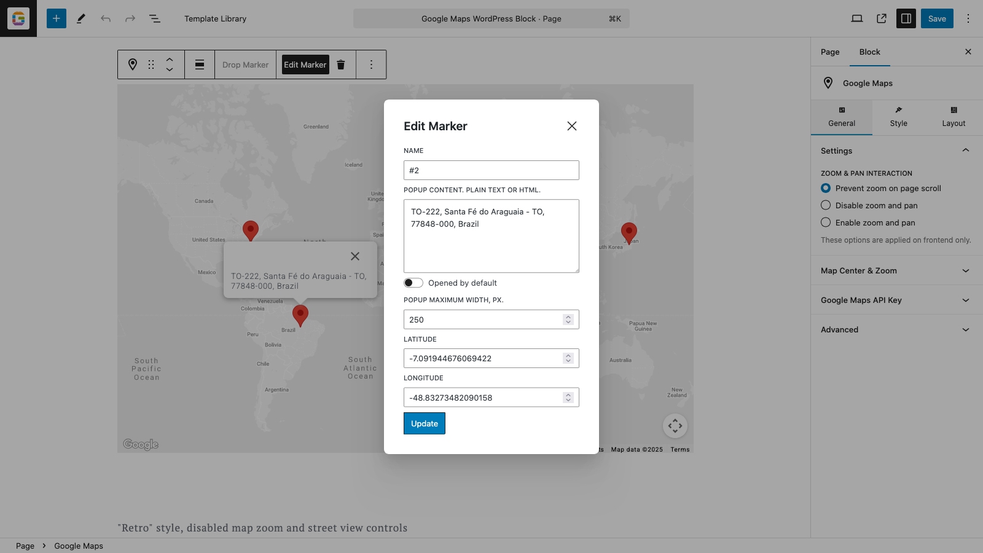Expand the Advanced panel

click(x=896, y=329)
